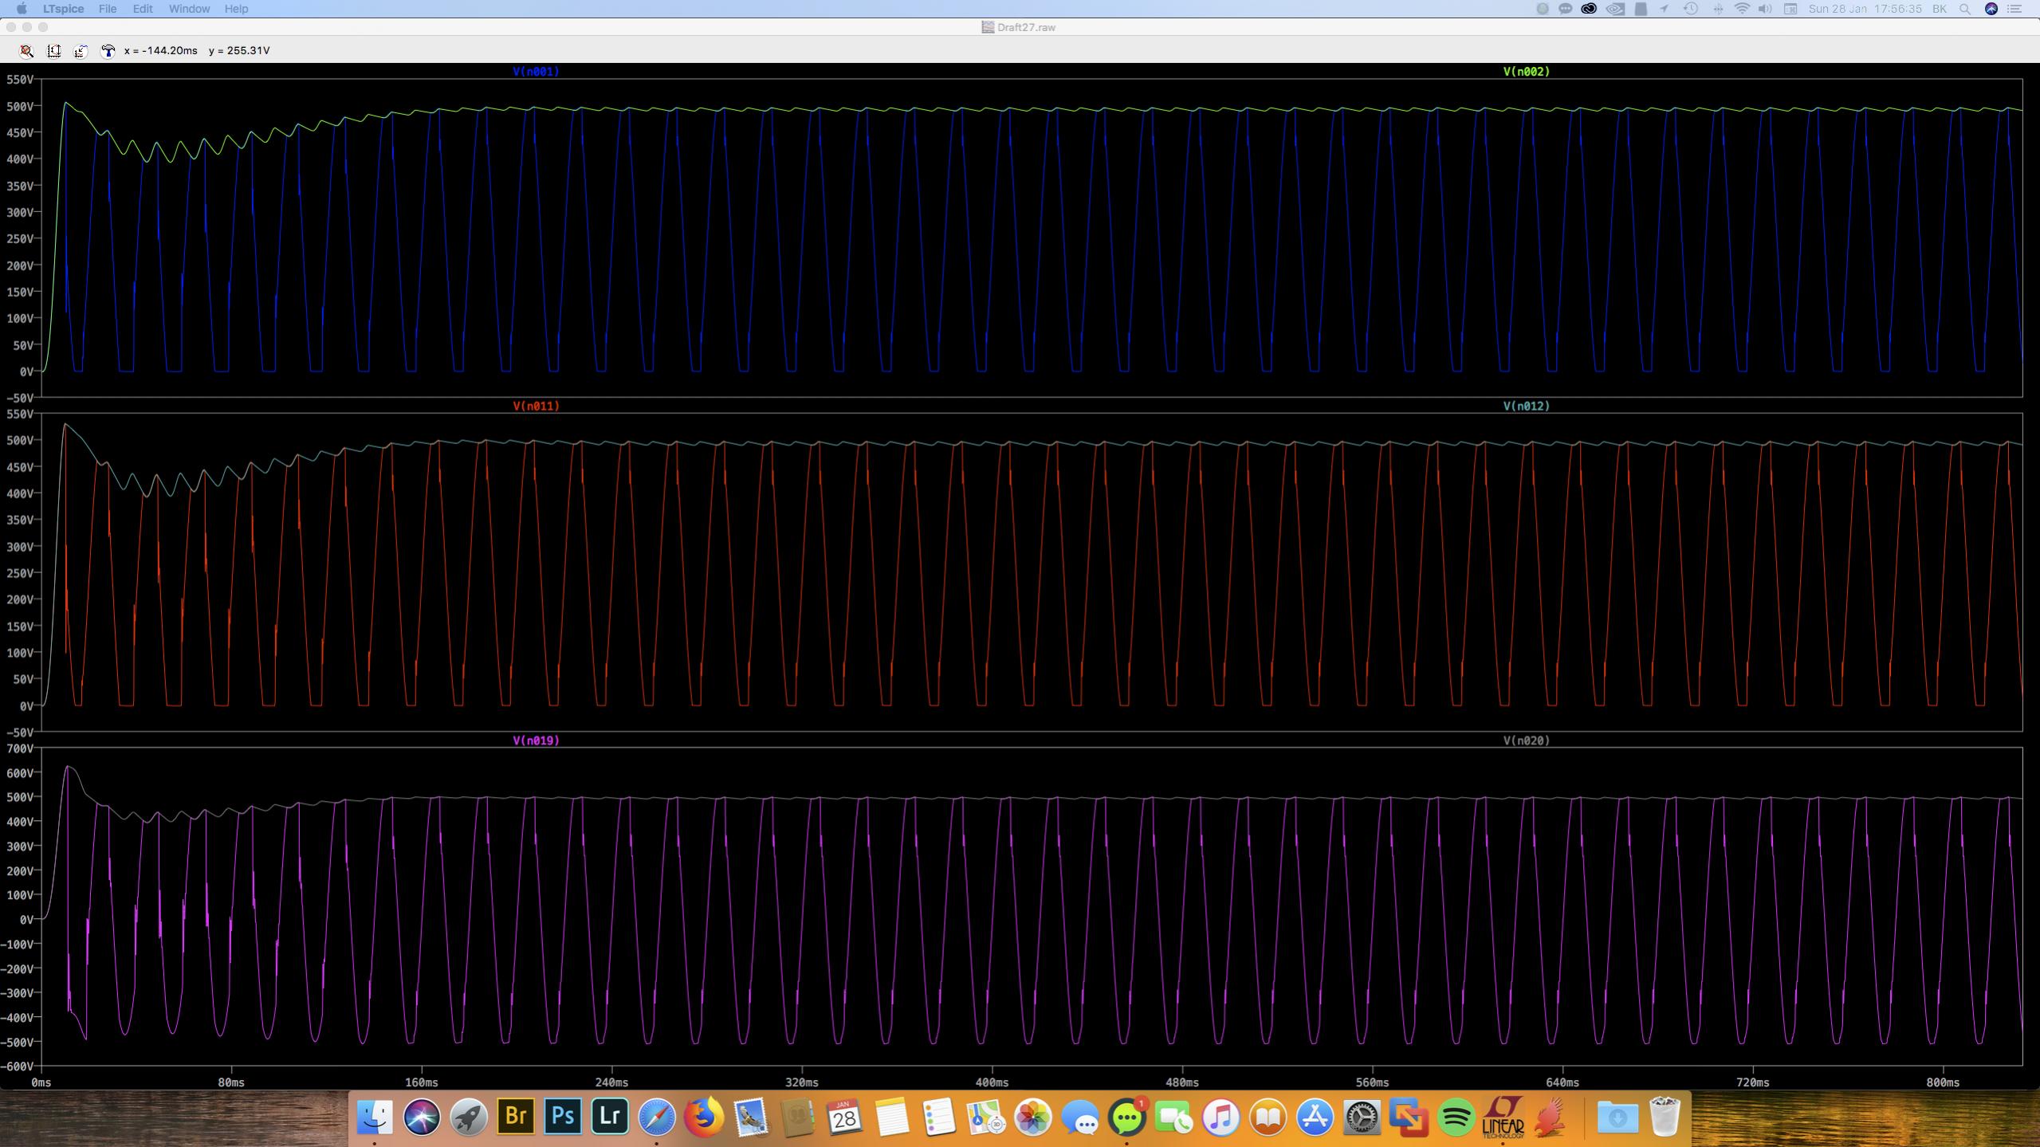Screen dimensions: 2040x1147
Task: Open the Window menu
Action: pos(189,9)
